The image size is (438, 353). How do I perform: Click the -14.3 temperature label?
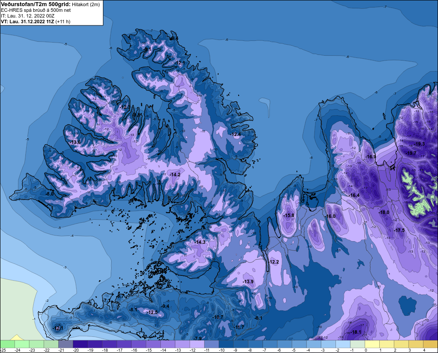tap(200, 242)
